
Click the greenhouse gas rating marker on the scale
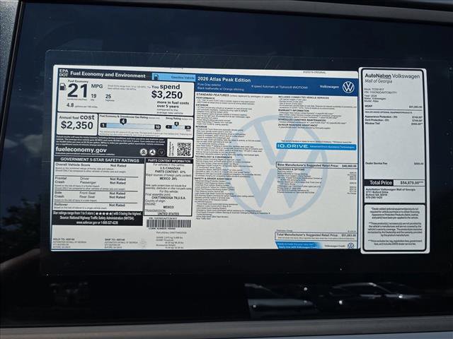point(123,121)
